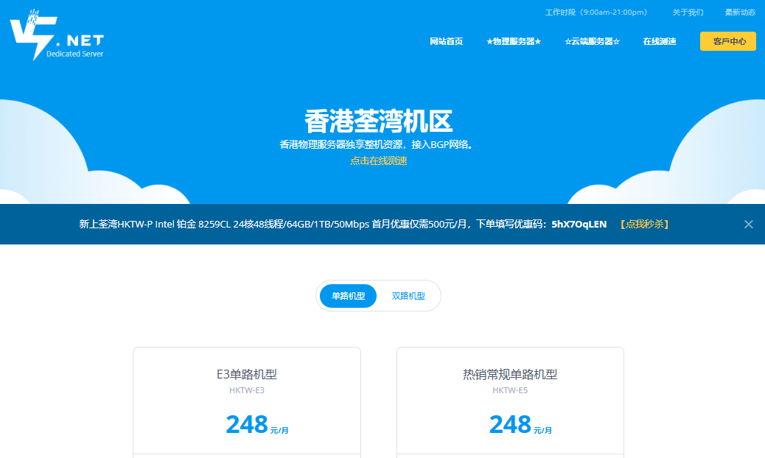
Task: Click the 248 price on the HKTW-E5 card
Action: 510,424
